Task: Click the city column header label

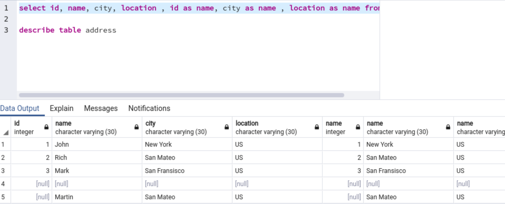Action: [x=150, y=123]
